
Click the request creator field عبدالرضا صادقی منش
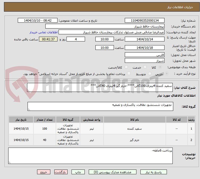pyautogui.click(x=112, y=32)
